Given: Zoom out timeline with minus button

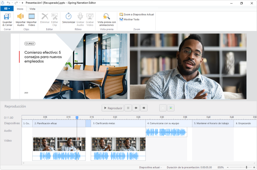Looking at the screenshot, I should 228,167.
